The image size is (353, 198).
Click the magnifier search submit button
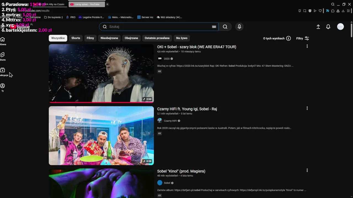point(225,27)
